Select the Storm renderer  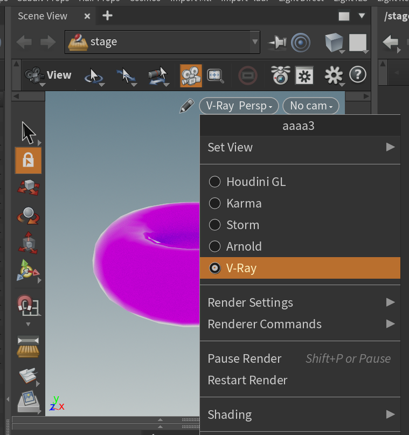(300, 225)
